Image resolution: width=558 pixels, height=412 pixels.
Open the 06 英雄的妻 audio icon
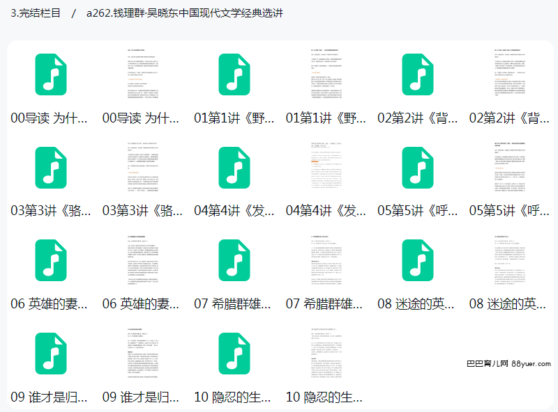(50, 260)
